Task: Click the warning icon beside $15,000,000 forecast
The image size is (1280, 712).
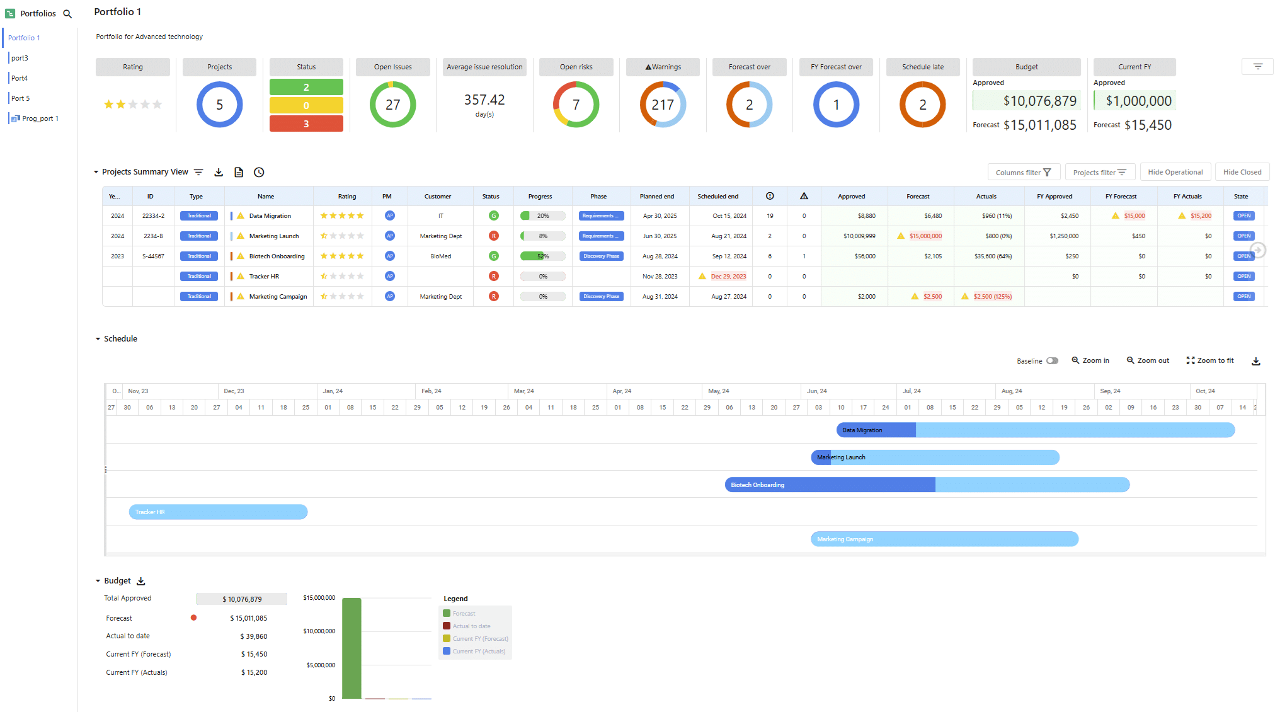Action: coord(901,236)
